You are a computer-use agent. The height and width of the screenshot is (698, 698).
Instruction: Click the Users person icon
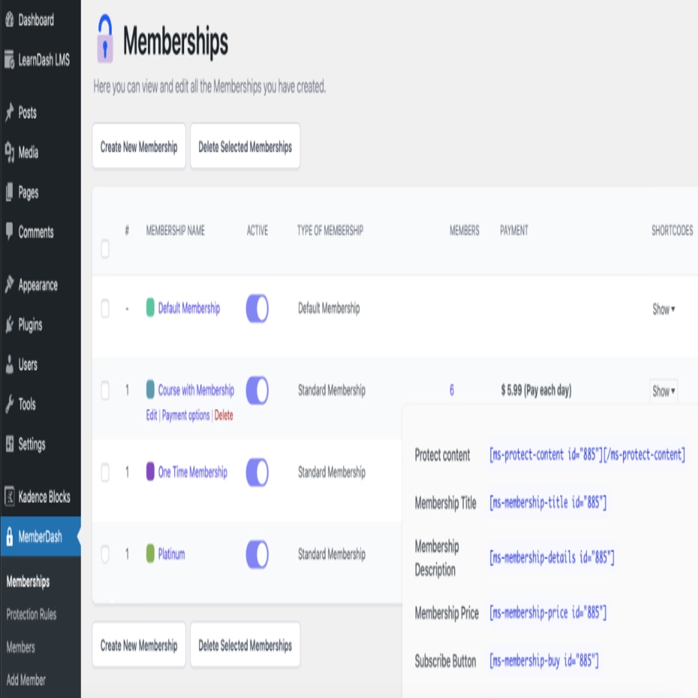click(x=10, y=365)
